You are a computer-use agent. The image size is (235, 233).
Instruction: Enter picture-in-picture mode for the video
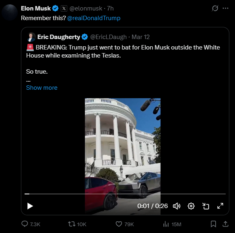pyautogui.click(x=206, y=206)
